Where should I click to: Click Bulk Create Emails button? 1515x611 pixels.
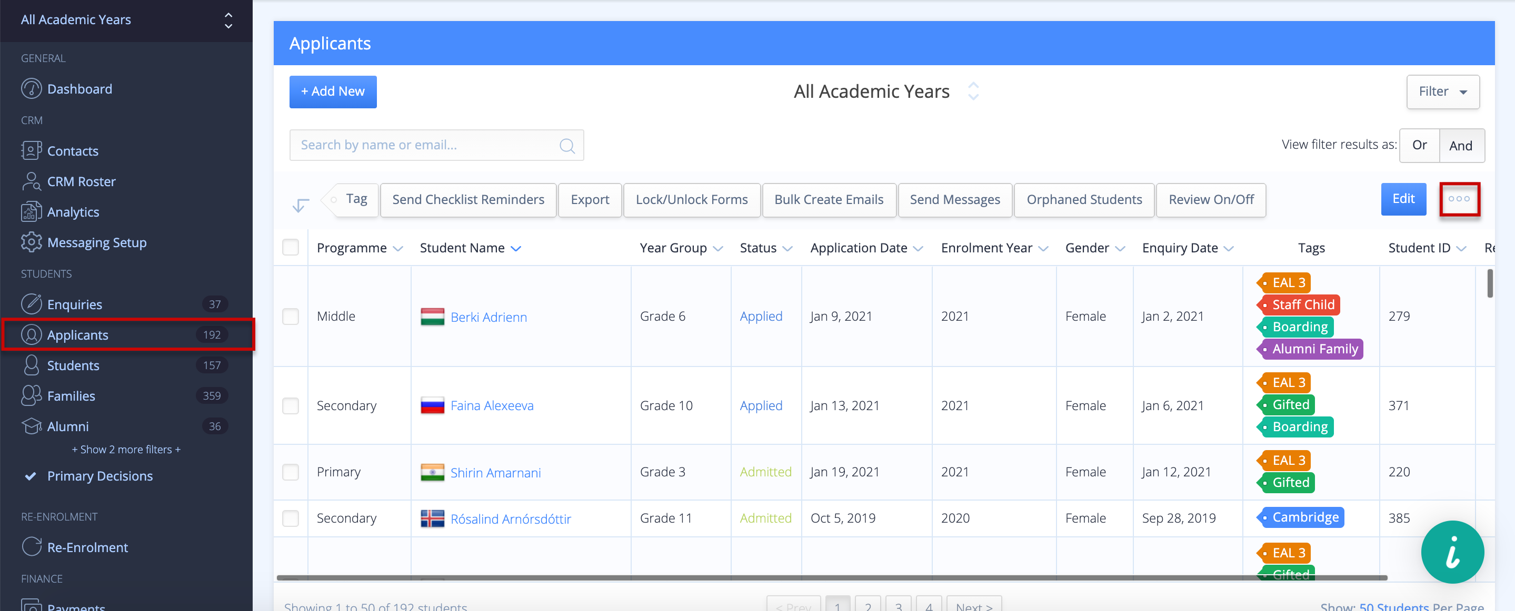(829, 200)
